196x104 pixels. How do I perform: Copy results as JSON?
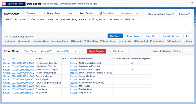click(63, 51)
